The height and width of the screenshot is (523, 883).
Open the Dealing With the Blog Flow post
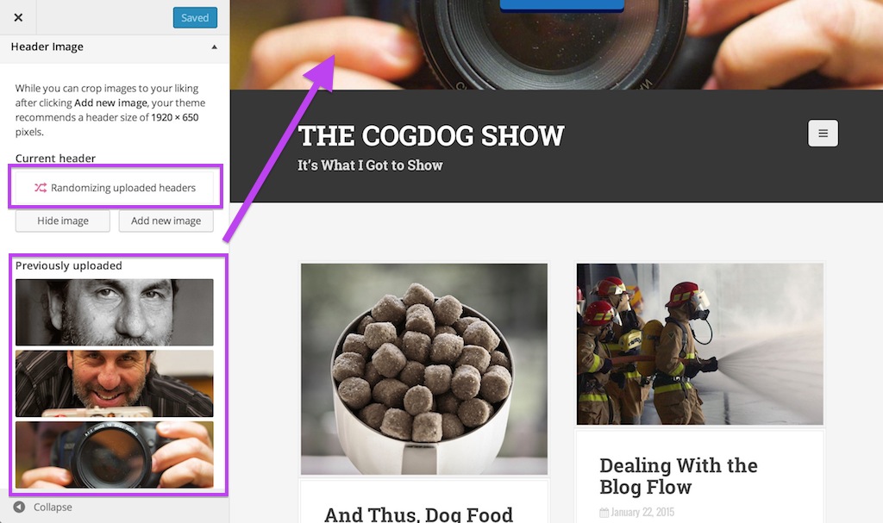(678, 476)
